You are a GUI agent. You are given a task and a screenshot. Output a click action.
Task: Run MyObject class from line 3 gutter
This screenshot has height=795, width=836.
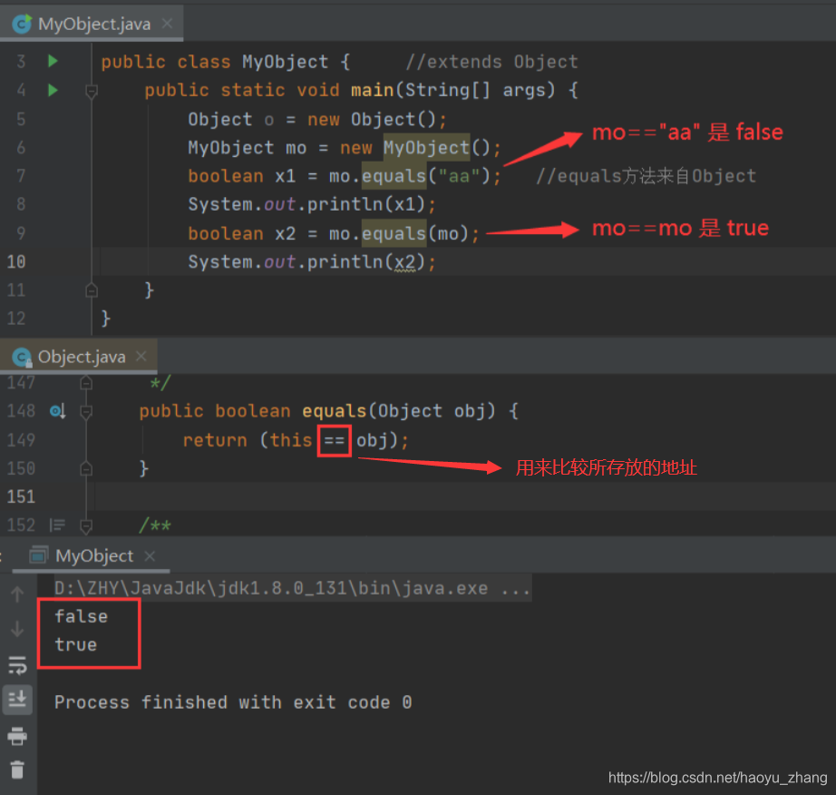[53, 61]
